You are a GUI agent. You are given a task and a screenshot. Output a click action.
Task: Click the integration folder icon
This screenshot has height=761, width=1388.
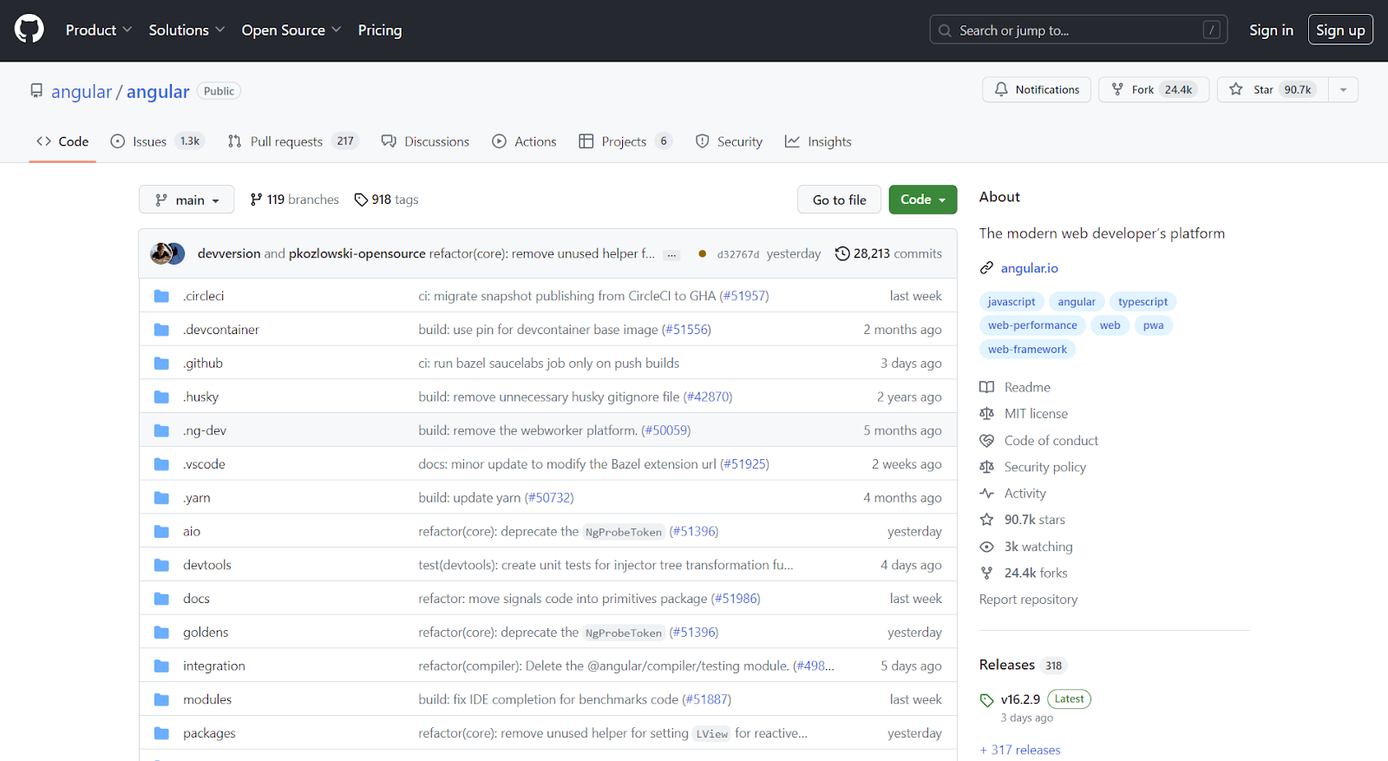click(161, 666)
